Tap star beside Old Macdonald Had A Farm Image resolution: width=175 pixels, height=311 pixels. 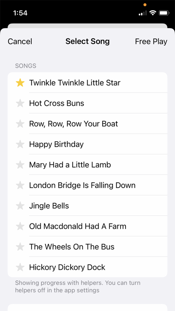(x=20, y=226)
